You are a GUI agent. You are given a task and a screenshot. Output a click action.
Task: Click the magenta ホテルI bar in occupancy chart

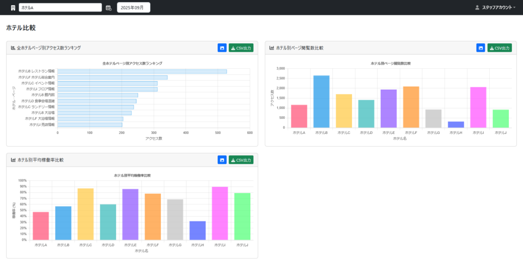[x=220, y=214]
